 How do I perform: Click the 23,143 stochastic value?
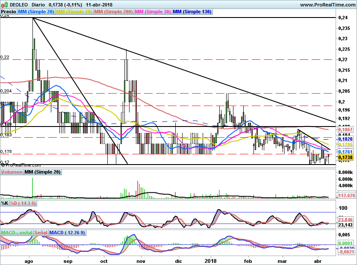point(345,225)
